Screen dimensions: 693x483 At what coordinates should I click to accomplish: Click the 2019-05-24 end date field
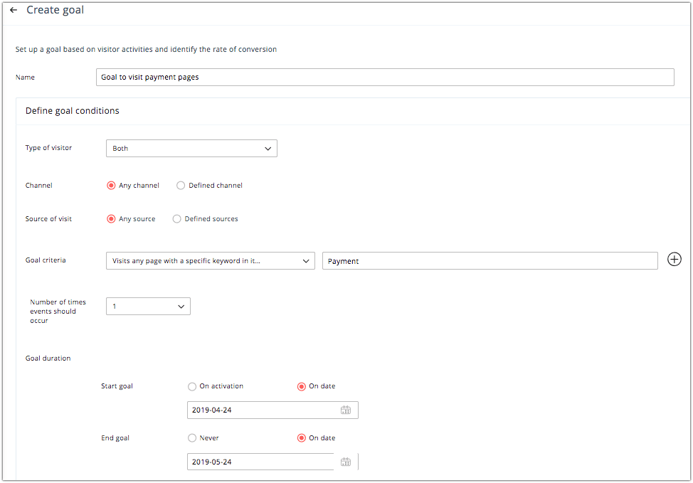coord(273,462)
